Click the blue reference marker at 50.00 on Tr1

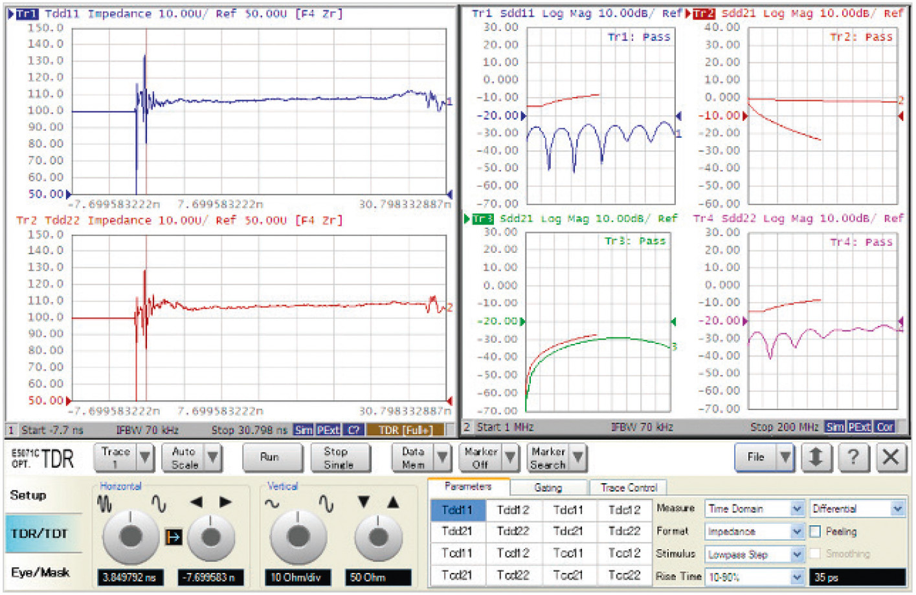click(69, 193)
